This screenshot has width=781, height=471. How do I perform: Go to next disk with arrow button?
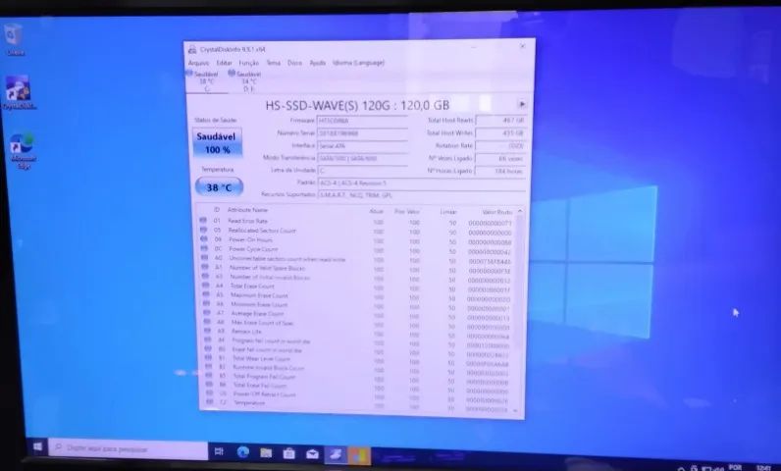coord(522,104)
